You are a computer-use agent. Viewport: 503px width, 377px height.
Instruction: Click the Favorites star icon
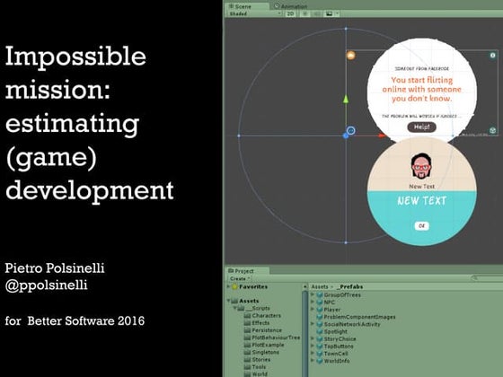click(x=234, y=286)
